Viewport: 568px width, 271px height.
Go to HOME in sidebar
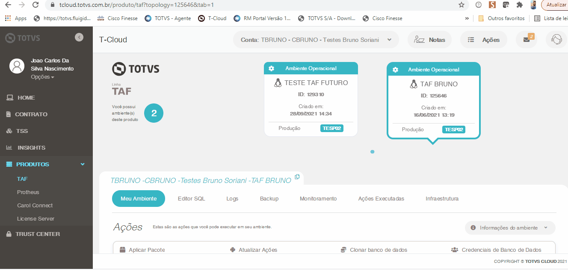click(26, 98)
